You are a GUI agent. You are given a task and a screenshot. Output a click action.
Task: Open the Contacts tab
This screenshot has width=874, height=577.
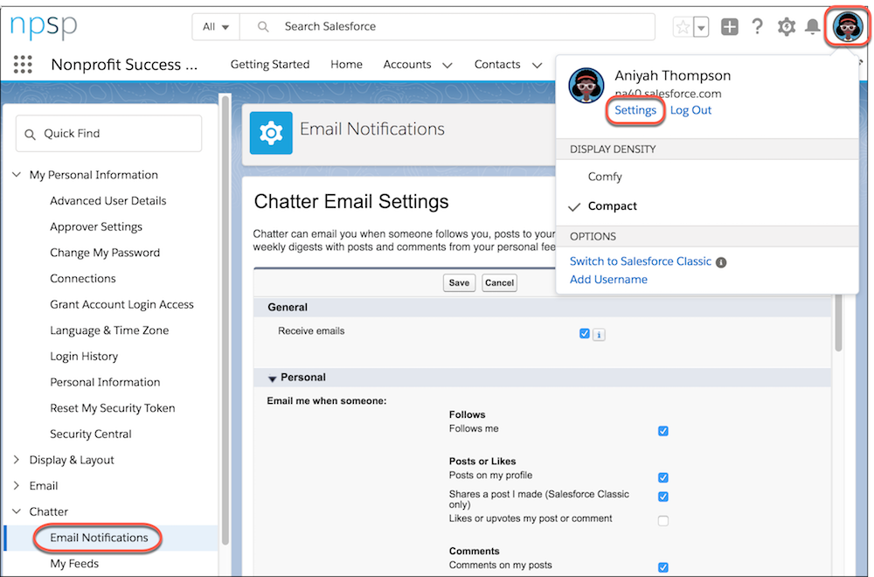pos(496,64)
